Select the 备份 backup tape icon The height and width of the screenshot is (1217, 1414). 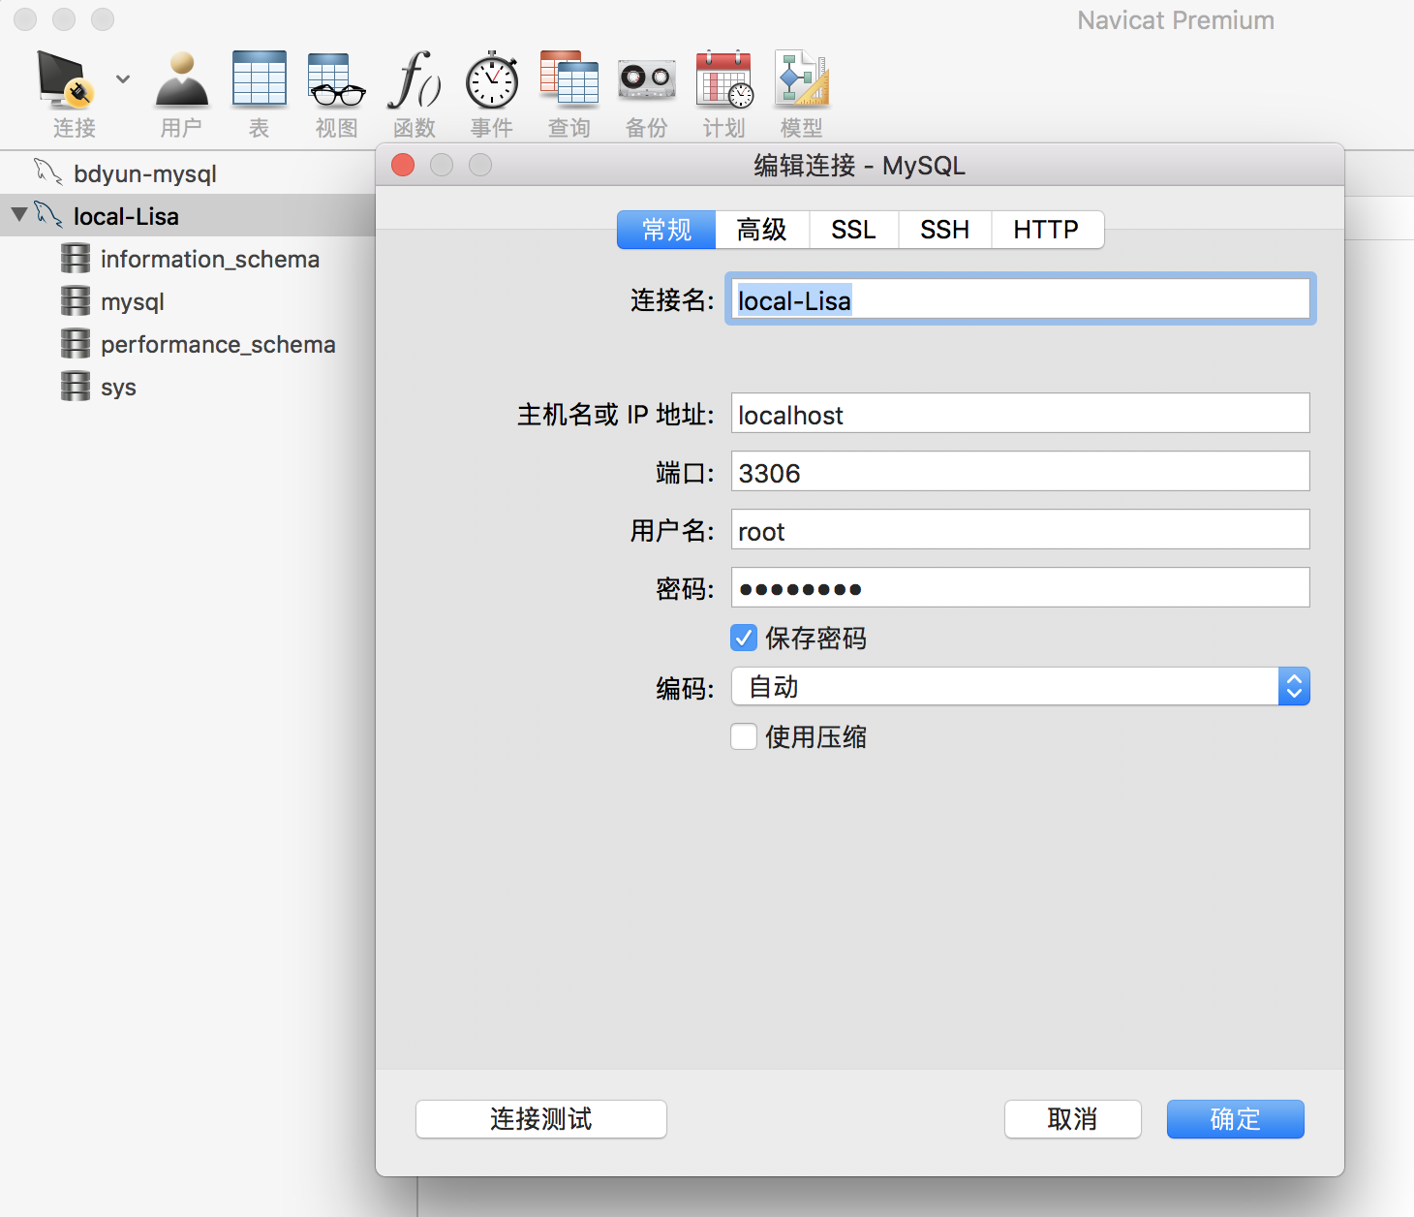point(647,78)
